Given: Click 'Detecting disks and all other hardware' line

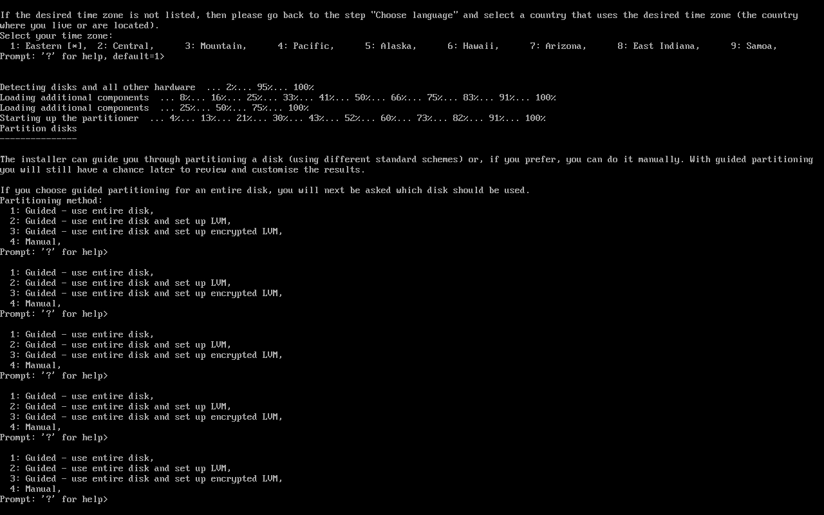Looking at the screenshot, I should click(x=157, y=87).
